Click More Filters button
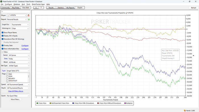 pos(15,99)
